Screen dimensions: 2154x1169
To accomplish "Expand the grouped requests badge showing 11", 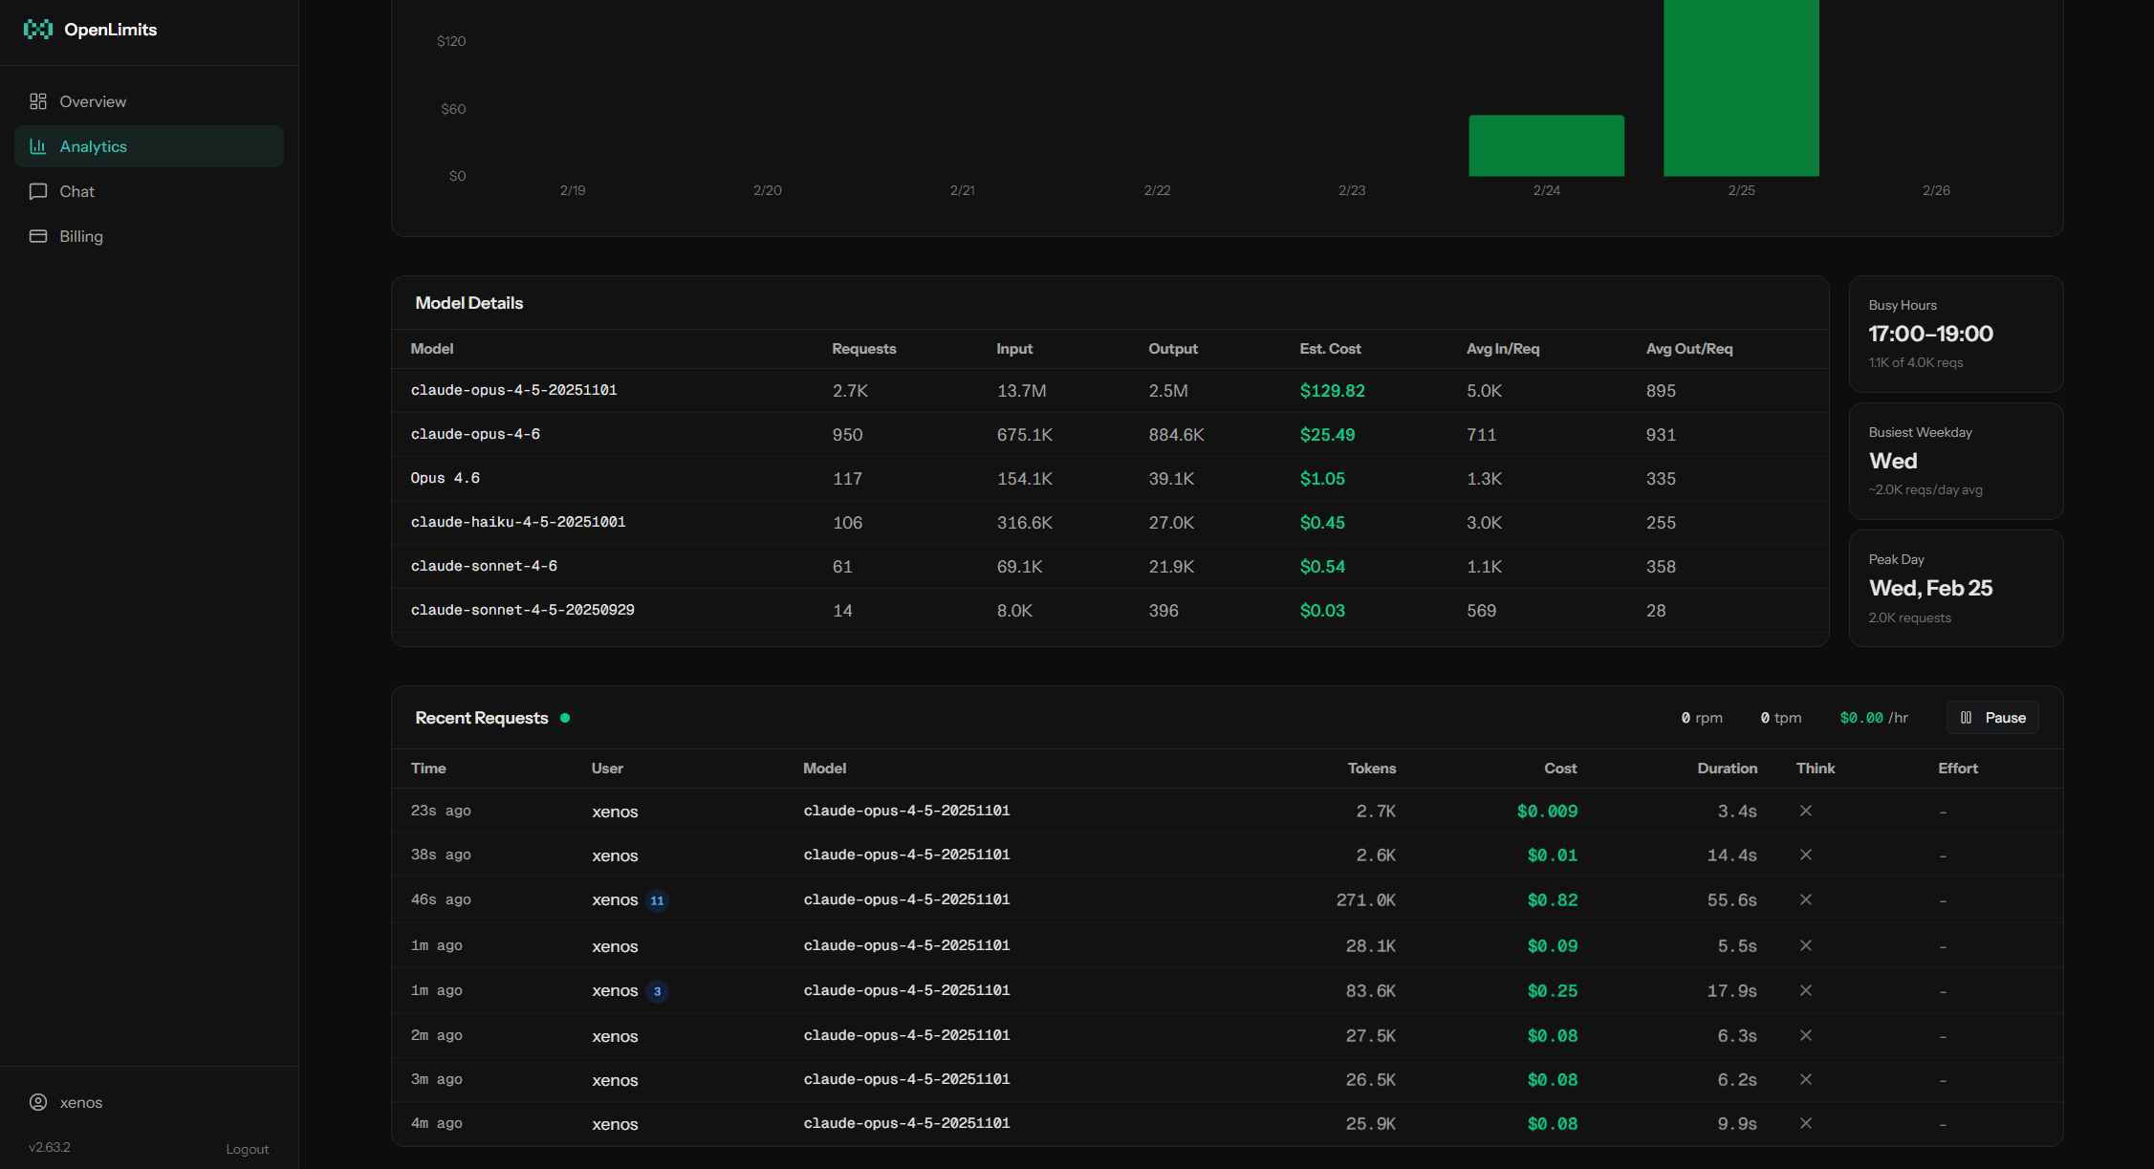I will click(x=657, y=900).
